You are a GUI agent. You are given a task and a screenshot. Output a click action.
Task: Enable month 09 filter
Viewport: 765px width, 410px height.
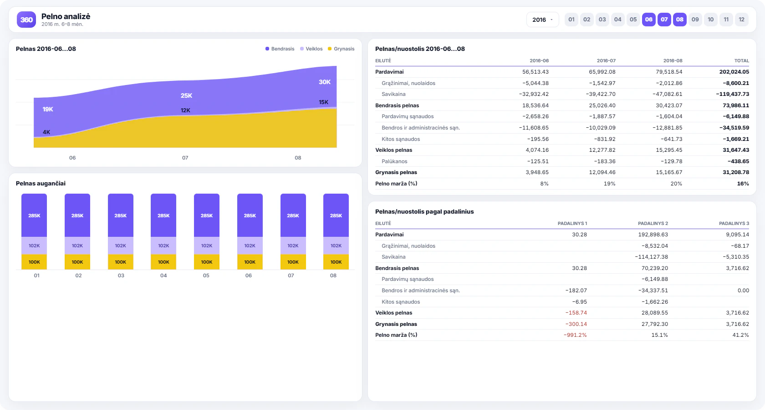coord(695,20)
